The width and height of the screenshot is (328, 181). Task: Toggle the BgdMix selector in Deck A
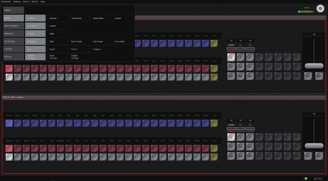click(x=231, y=49)
